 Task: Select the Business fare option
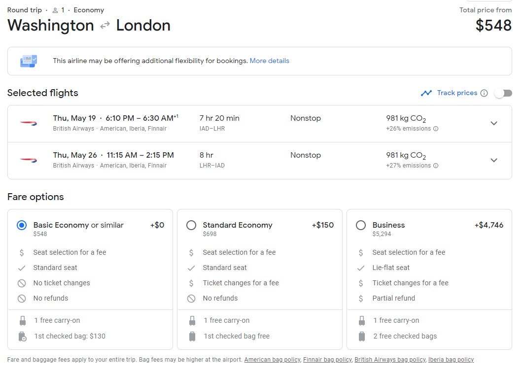coord(361,225)
